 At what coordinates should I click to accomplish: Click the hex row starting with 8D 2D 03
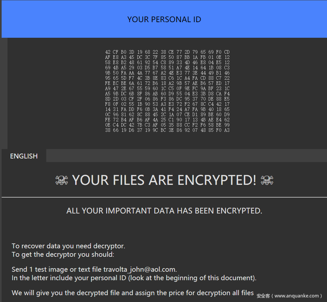[x=167, y=99]
